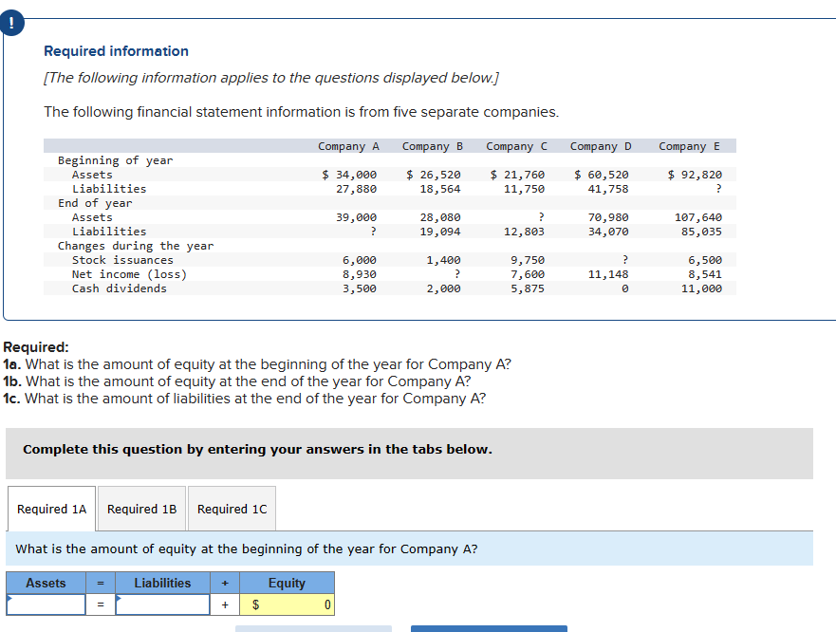Select Company D beginning liabilities 41,758
The height and width of the screenshot is (632, 836).
pyautogui.click(x=608, y=189)
